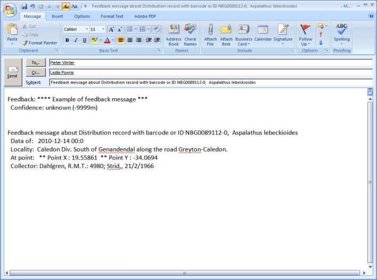
Task: Toggle bold formatting
Action: point(67,40)
